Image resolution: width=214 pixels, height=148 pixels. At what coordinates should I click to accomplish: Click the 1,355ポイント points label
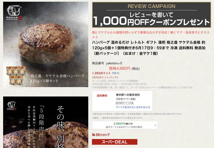click(x=101, y=73)
